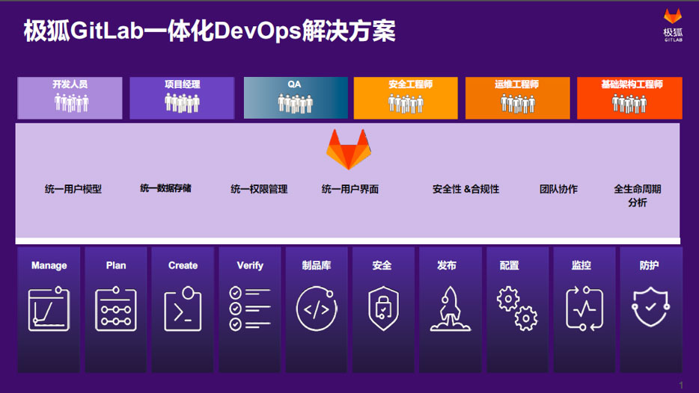699x393 pixels.
Task: Click the 制品库 code circle icon
Action: point(317,309)
